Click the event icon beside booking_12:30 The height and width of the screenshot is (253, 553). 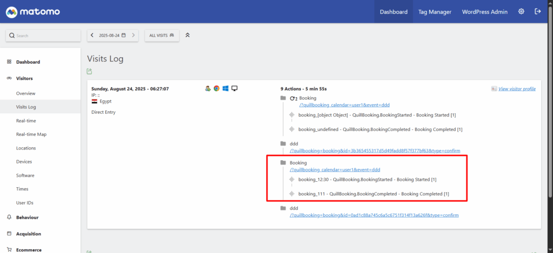292,179
